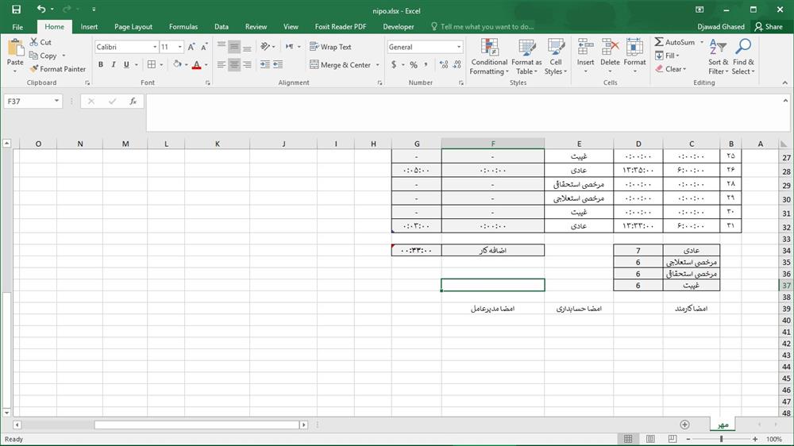Toggle Italic formatting
Image resolution: width=794 pixels, height=446 pixels.
(x=114, y=65)
